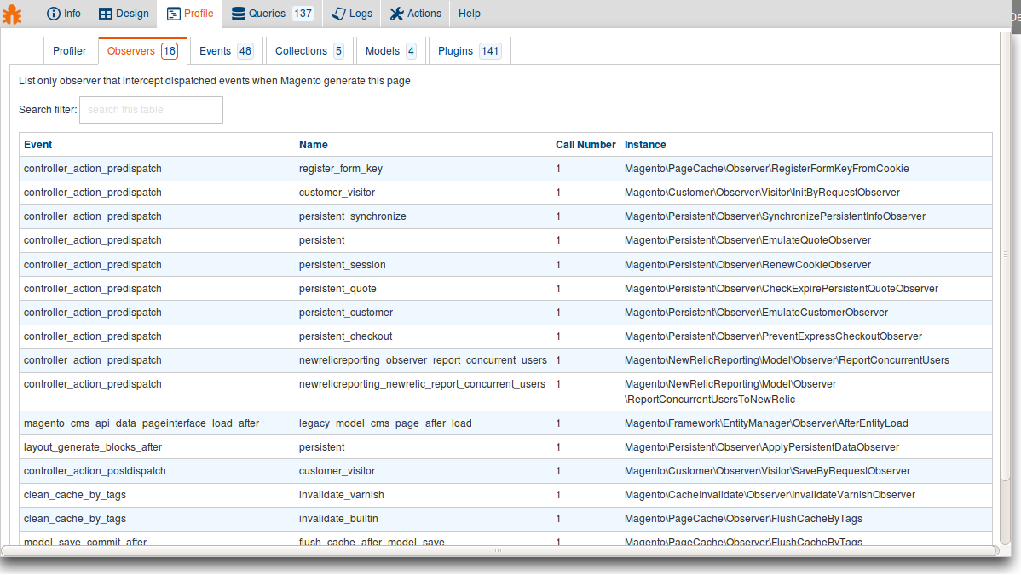
Task: Select PreventExpressCheckoutObserver instance cell
Action: click(x=773, y=336)
